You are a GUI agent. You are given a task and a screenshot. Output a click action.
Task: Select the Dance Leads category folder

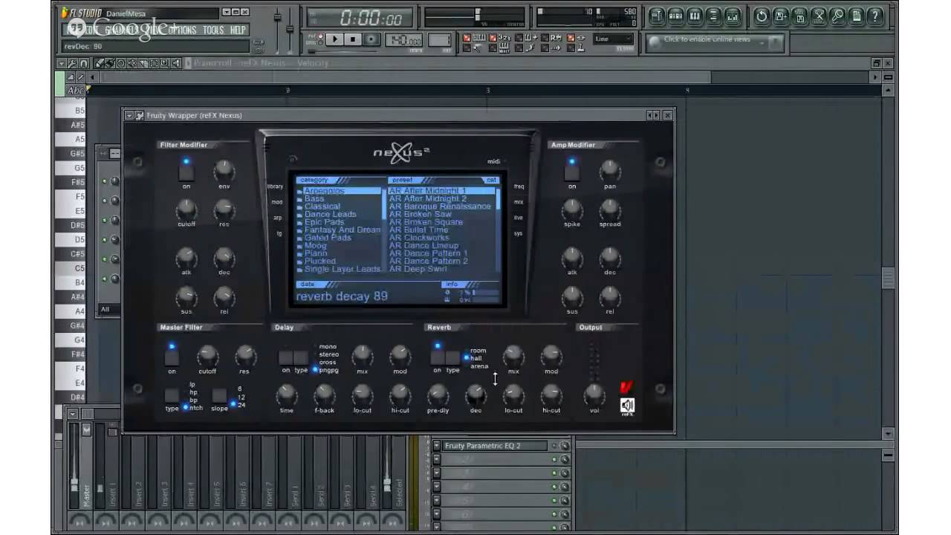(x=330, y=214)
